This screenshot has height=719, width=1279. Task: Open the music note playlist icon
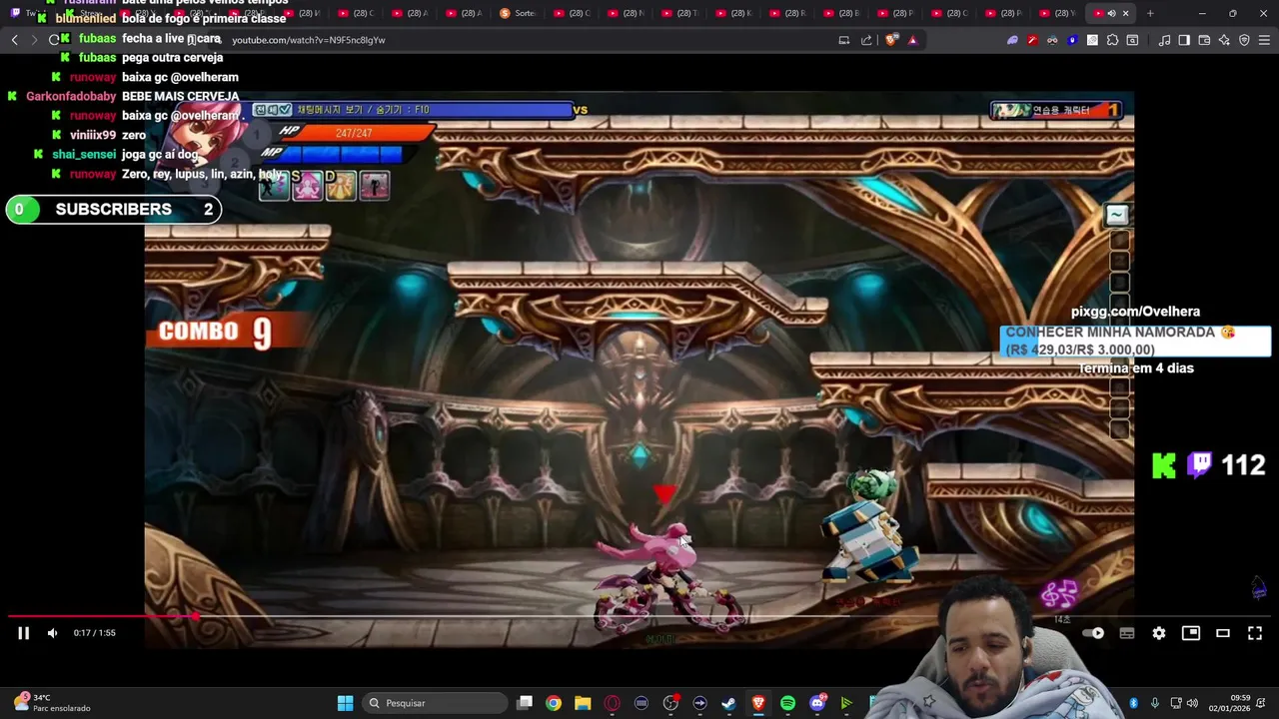[x=1164, y=40]
